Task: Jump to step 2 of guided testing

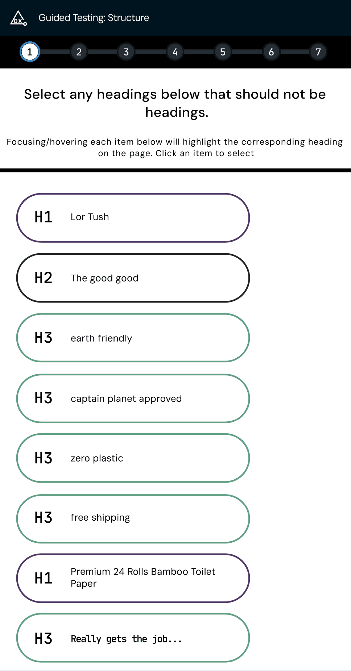Action: (x=78, y=52)
